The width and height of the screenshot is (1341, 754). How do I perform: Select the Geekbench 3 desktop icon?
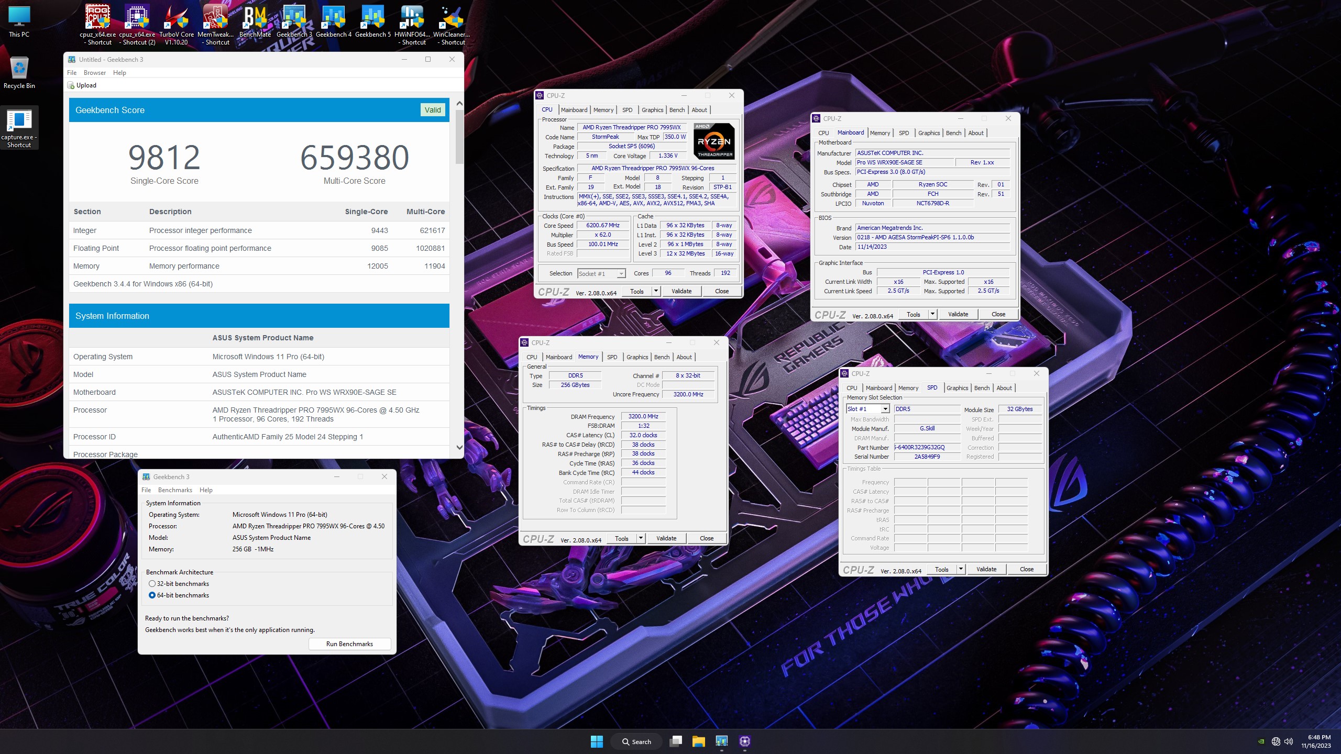[294, 22]
